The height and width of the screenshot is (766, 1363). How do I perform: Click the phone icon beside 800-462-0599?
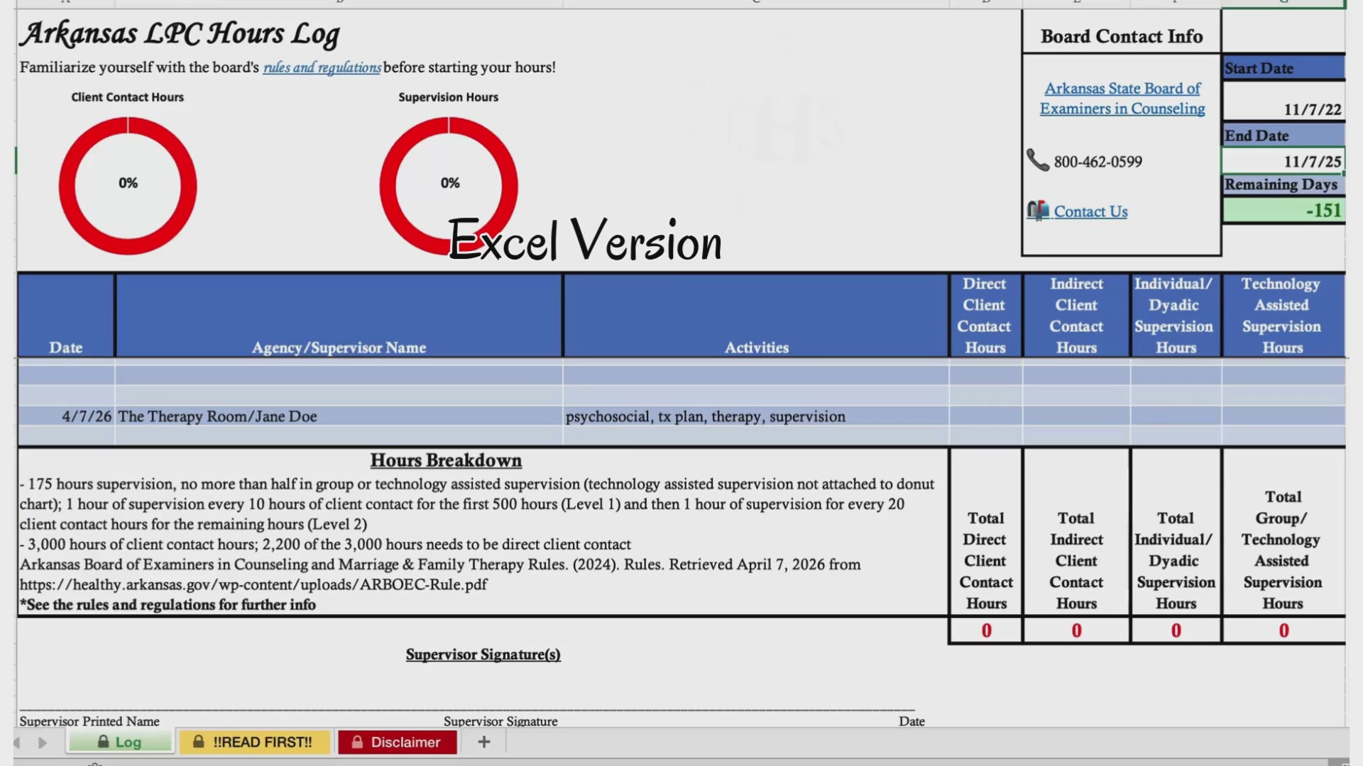[1037, 160]
